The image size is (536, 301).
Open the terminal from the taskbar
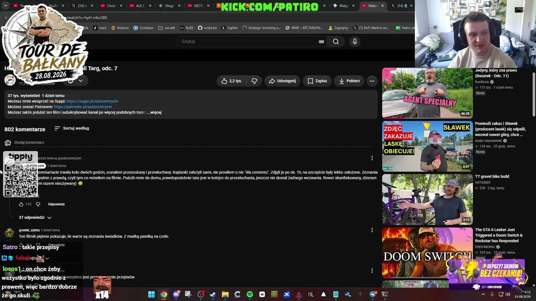[x=385, y=294]
